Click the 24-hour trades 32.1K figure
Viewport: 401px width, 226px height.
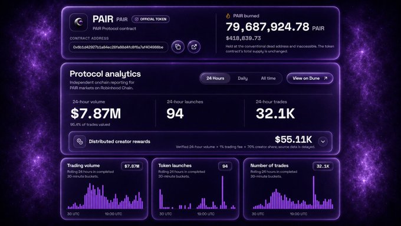[275, 113]
